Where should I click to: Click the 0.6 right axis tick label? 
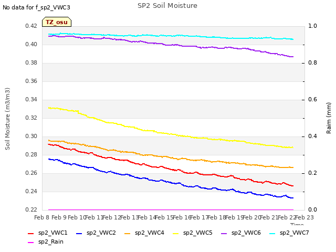(313, 99)
